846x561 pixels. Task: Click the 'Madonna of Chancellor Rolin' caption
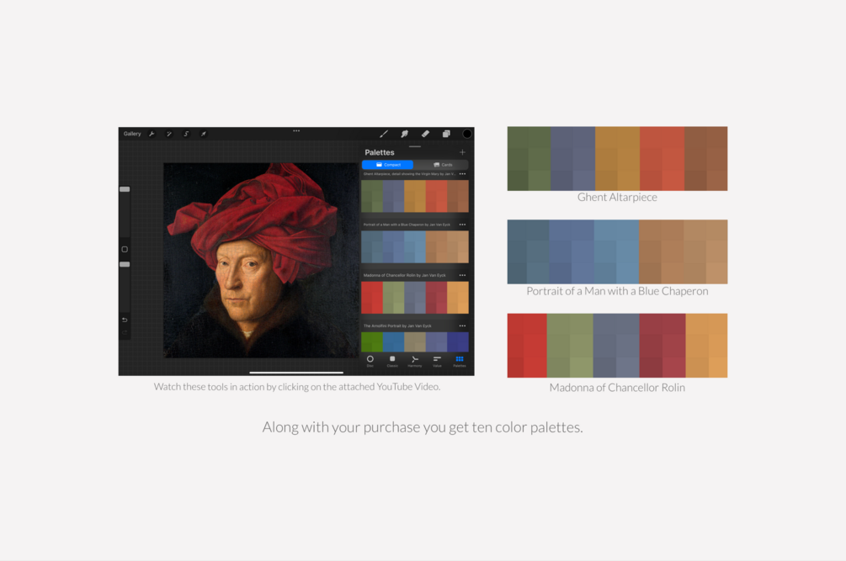click(x=617, y=388)
